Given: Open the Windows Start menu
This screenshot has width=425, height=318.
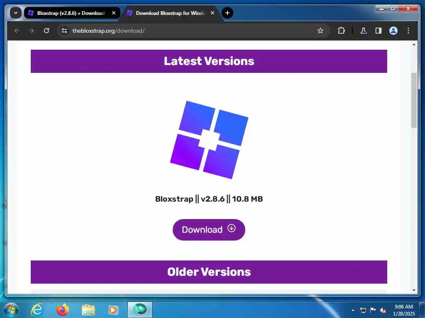Looking at the screenshot, I should [x=11, y=310].
